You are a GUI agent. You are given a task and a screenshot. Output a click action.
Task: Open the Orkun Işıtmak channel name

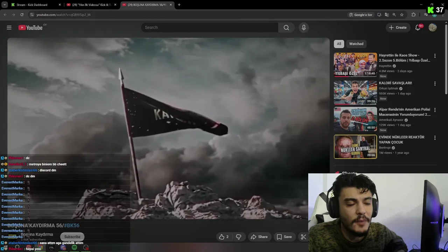388,89
